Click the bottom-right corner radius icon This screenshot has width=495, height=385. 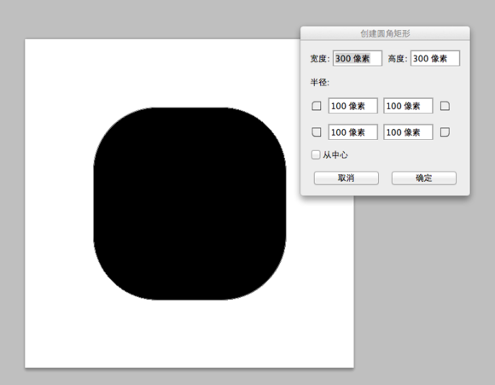click(x=445, y=131)
